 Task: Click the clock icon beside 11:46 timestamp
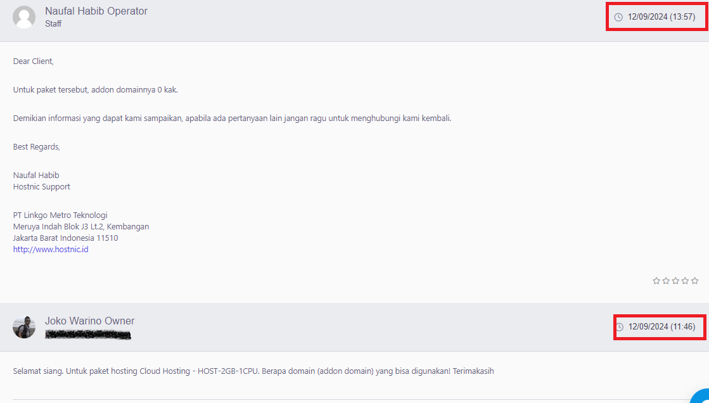(x=620, y=327)
